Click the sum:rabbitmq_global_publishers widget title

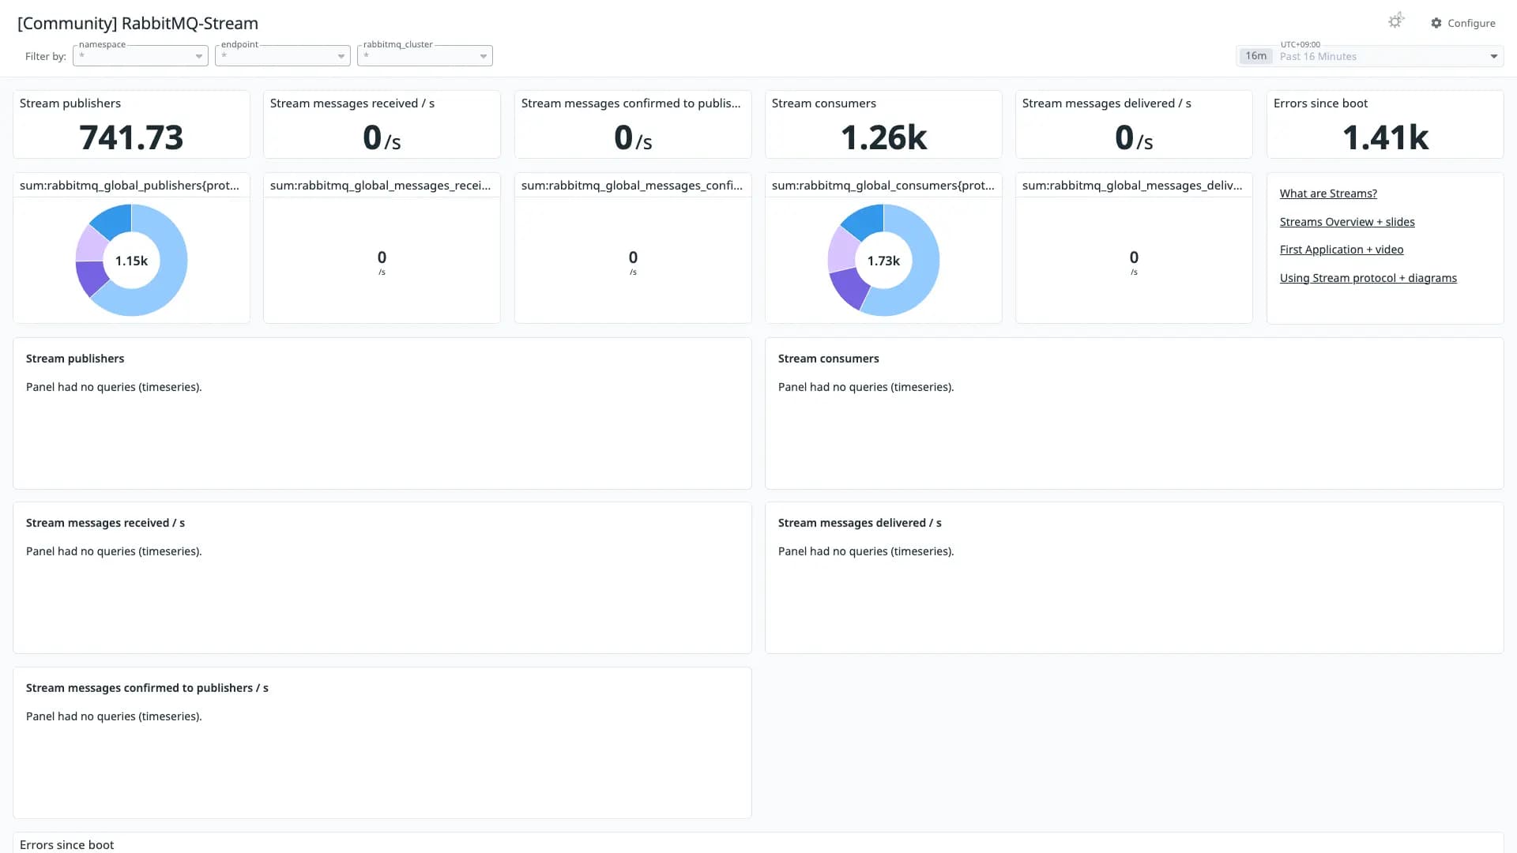(130, 186)
